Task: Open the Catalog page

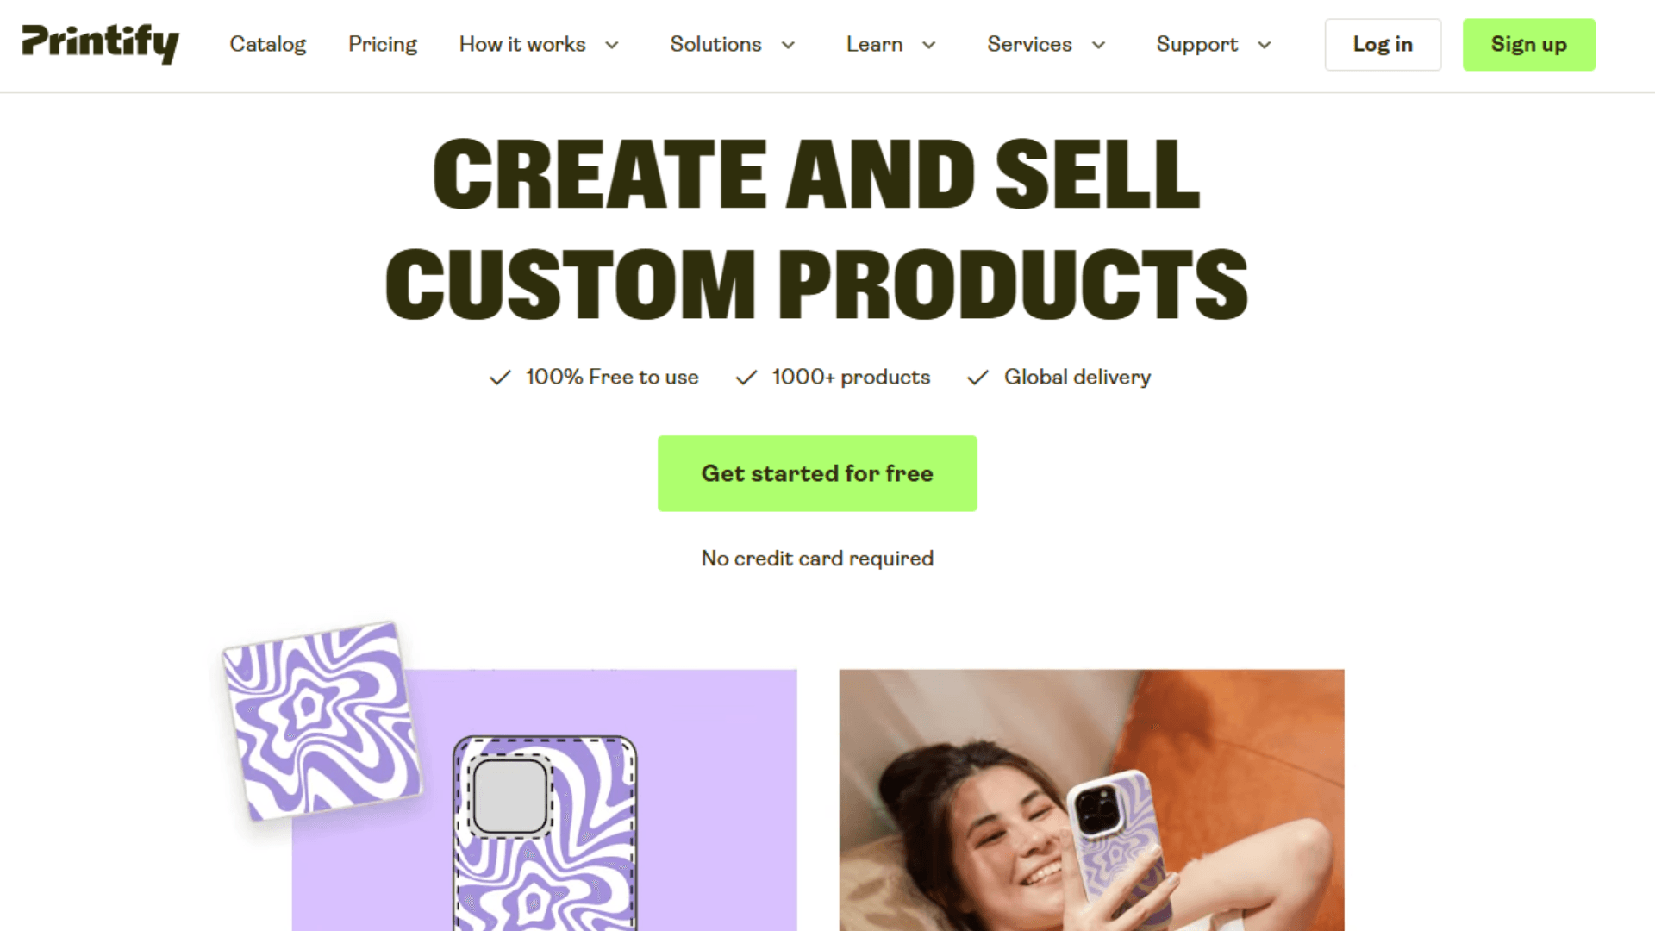Action: tap(268, 44)
